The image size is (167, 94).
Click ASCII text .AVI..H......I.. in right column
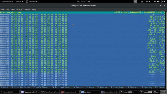pos(156,34)
